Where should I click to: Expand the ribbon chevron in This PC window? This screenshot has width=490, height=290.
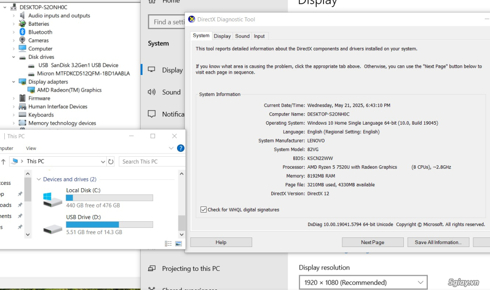point(171,148)
